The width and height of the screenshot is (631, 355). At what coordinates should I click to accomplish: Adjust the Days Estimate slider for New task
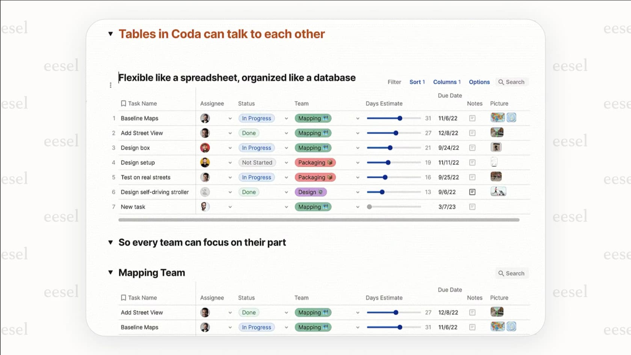[x=394, y=207]
